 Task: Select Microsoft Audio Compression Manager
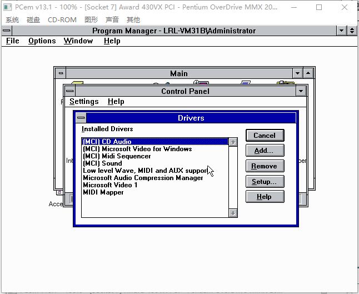click(155, 178)
